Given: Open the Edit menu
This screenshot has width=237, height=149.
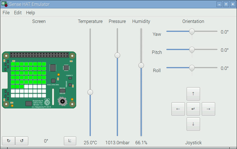Looking at the screenshot, I should click(18, 13).
